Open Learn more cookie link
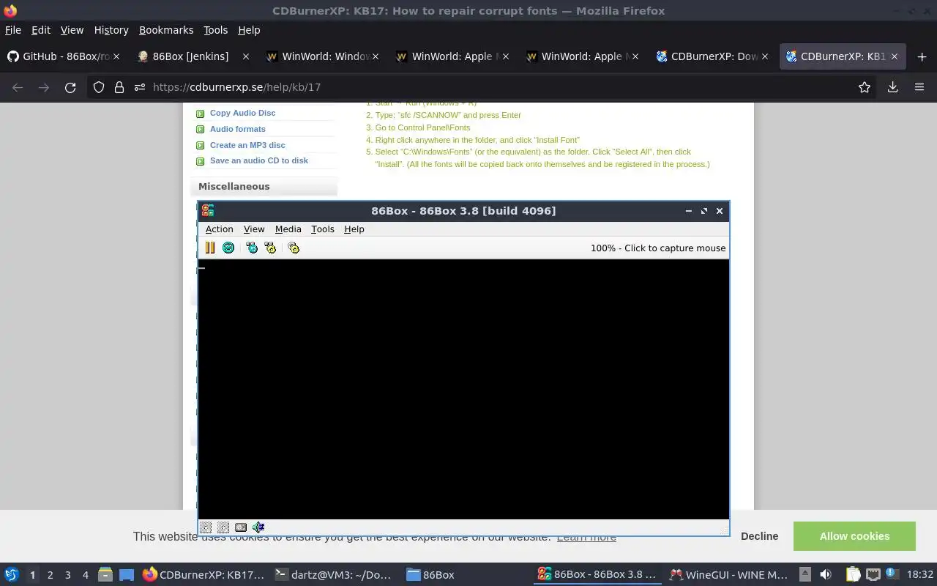Viewport: 937px width, 586px height. tap(586, 537)
